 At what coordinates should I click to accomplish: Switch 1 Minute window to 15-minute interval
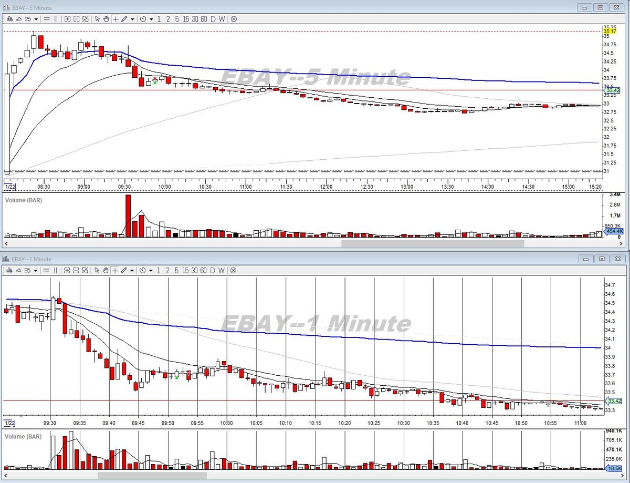[x=186, y=270]
